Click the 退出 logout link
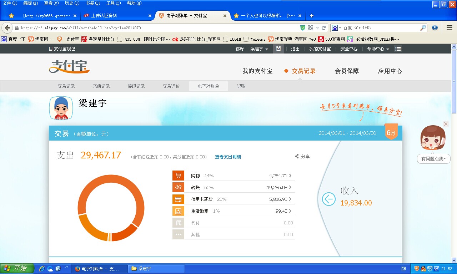 pyautogui.click(x=295, y=49)
